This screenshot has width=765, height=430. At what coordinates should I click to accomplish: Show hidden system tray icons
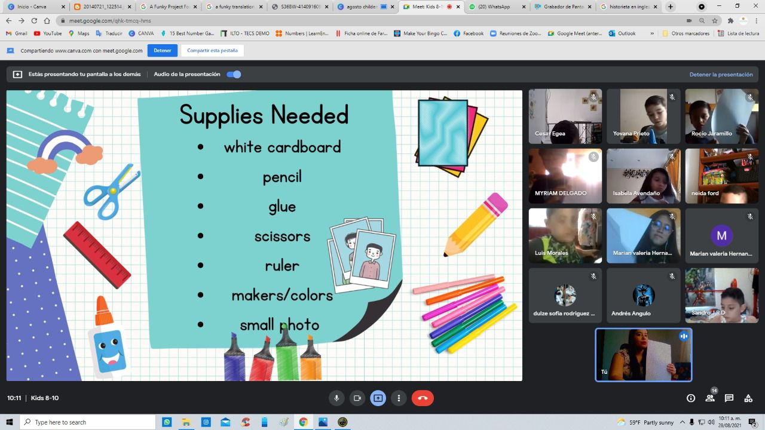[683, 422]
